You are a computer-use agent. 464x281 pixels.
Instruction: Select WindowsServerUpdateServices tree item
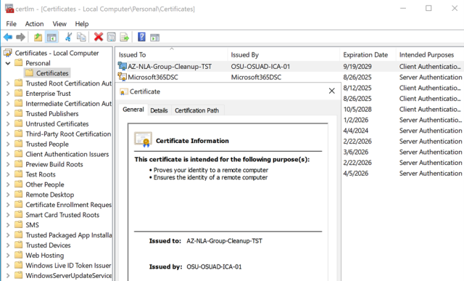point(69,275)
